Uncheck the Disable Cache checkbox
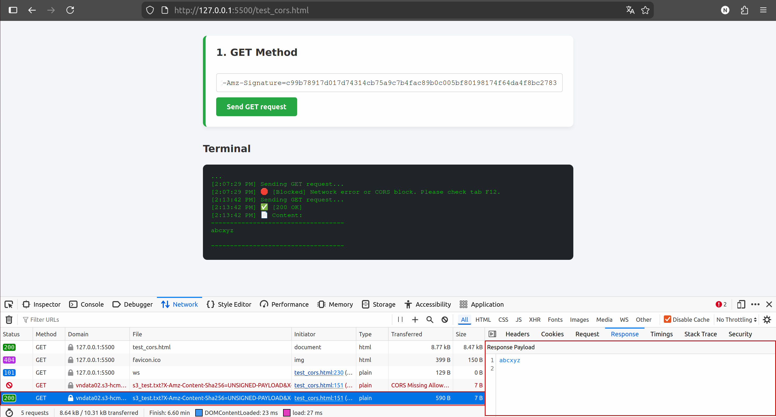Screen dimensions: 776x417 tap(667, 319)
